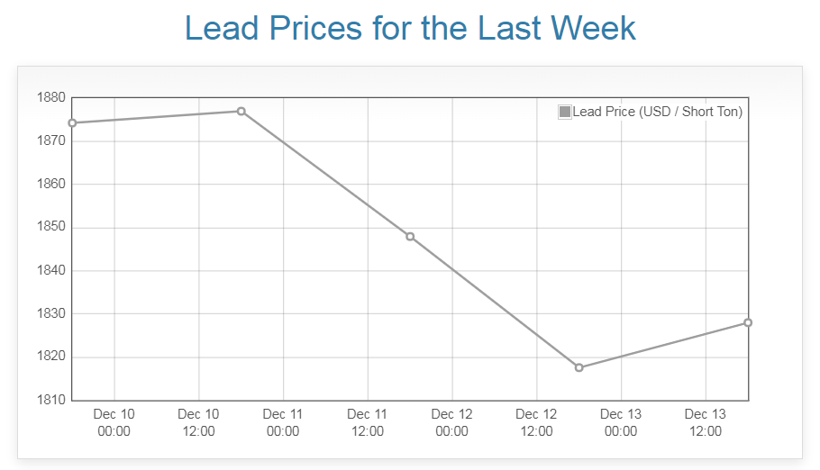Select the 1810 value on the Y-axis
The width and height of the screenshot is (820, 470).
click(50, 400)
